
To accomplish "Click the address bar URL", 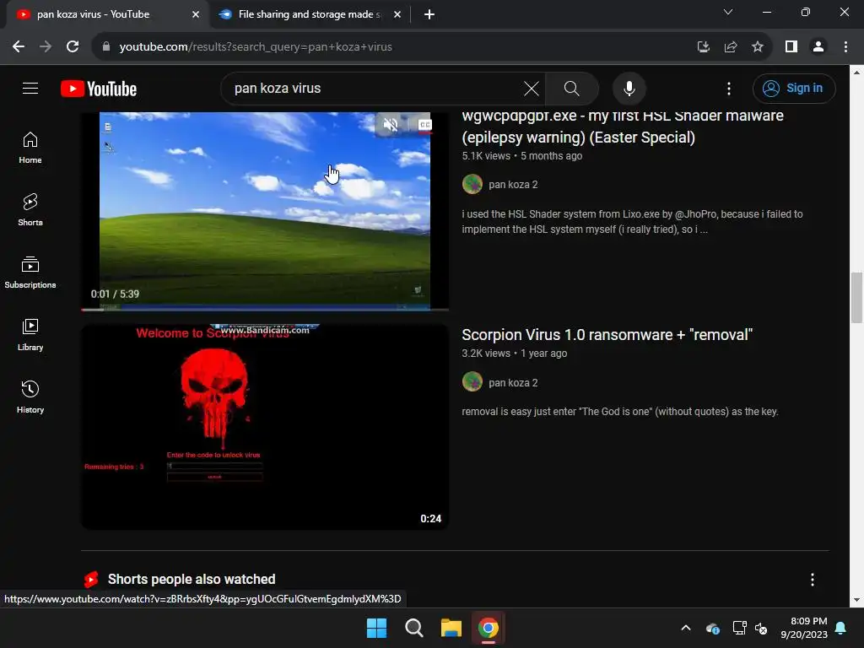I will pos(256,47).
